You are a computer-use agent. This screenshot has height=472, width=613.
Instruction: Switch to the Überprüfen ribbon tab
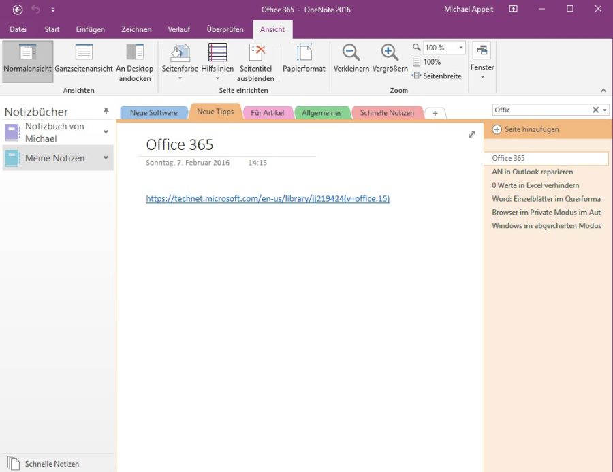(x=225, y=29)
